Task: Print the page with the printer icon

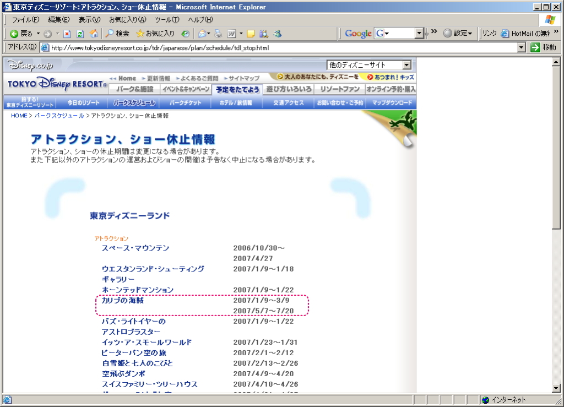Action: [218, 34]
